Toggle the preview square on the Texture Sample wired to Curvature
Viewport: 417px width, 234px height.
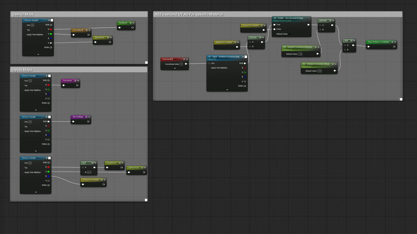[50, 76]
